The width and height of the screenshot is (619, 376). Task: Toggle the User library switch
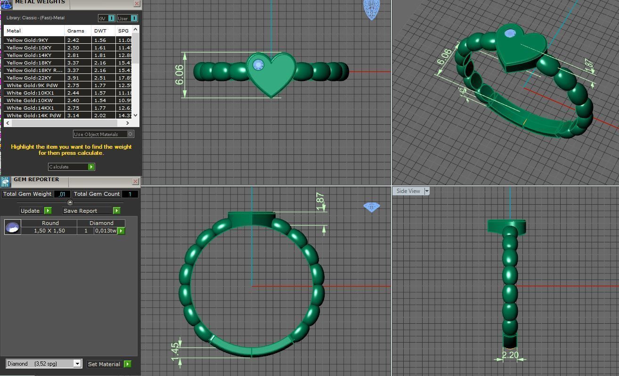(127, 18)
